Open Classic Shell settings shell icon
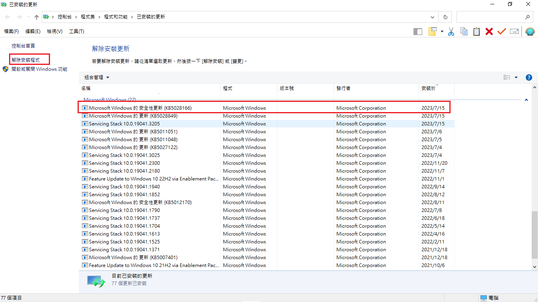This screenshot has height=302, width=538. pyautogui.click(x=530, y=31)
